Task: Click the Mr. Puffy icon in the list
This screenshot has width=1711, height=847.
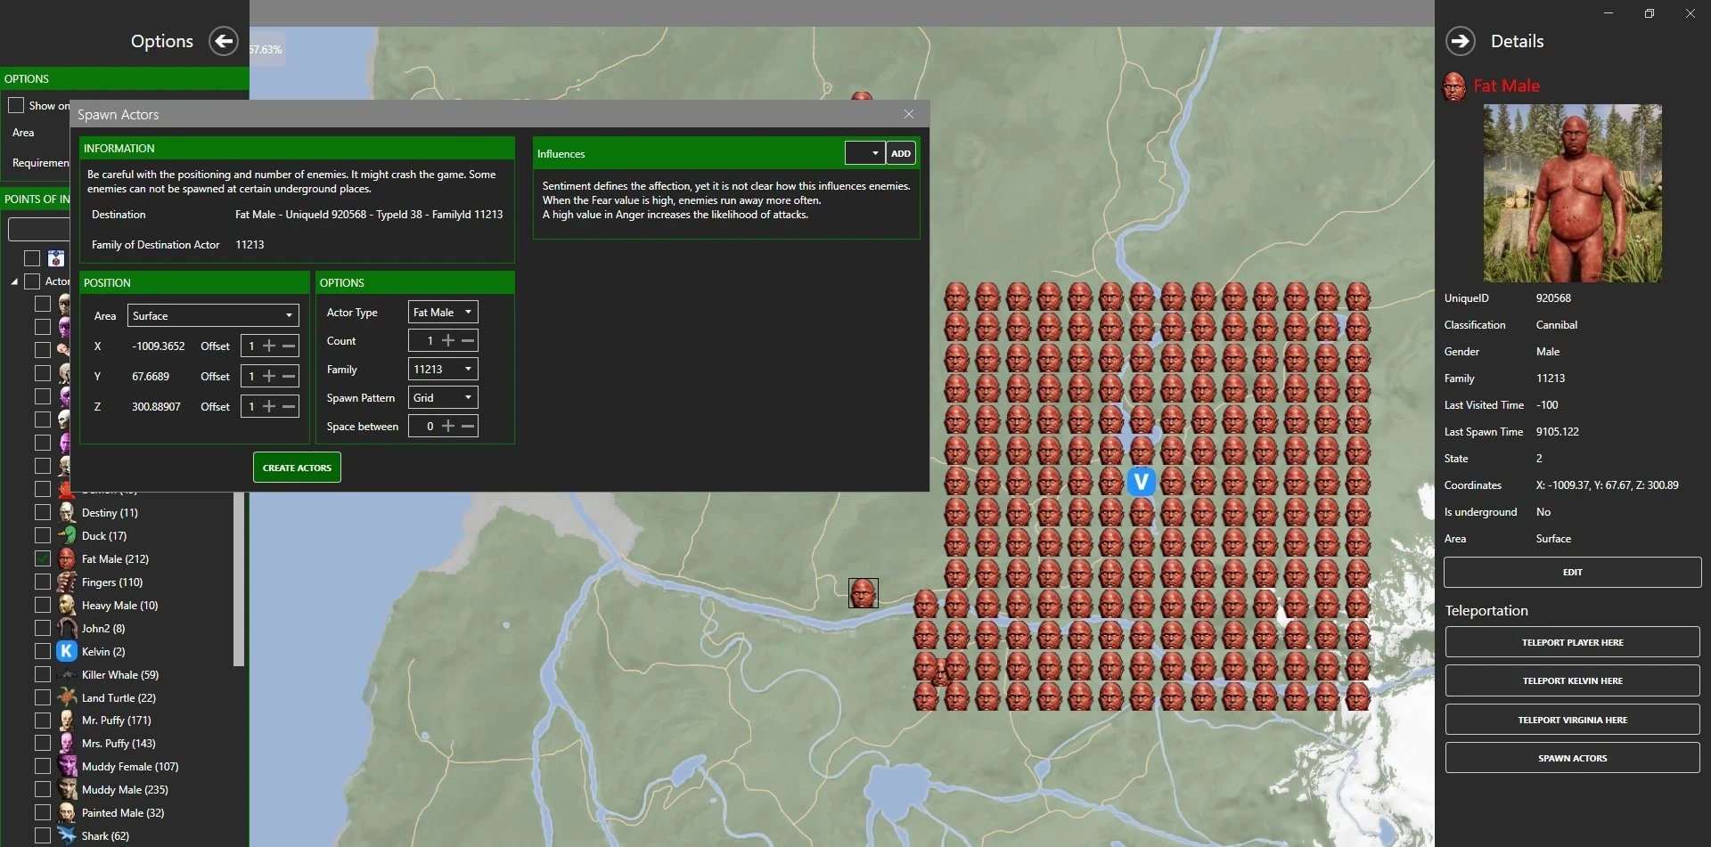Action: pos(66,720)
